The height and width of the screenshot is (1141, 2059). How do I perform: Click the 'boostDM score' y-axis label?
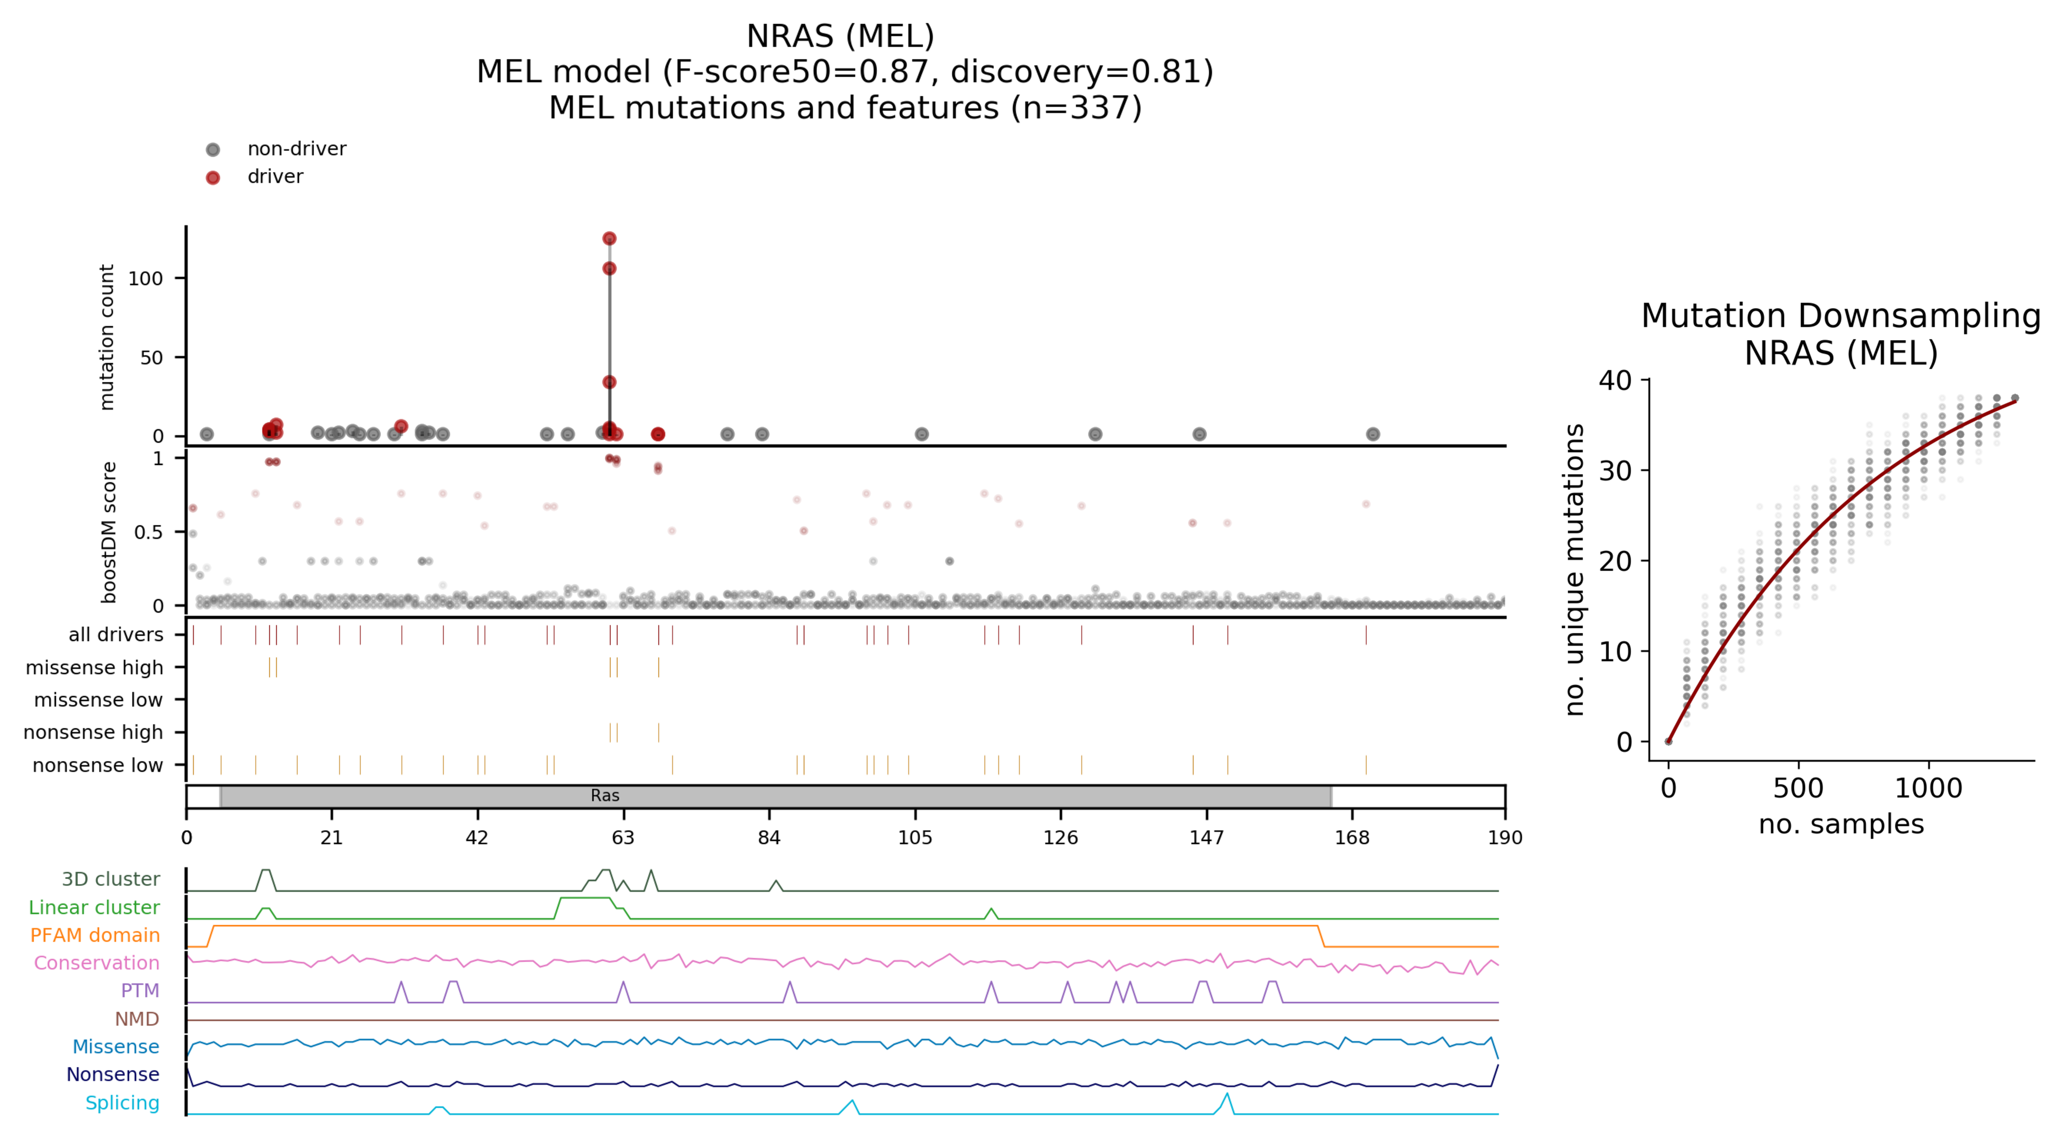click(x=109, y=532)
